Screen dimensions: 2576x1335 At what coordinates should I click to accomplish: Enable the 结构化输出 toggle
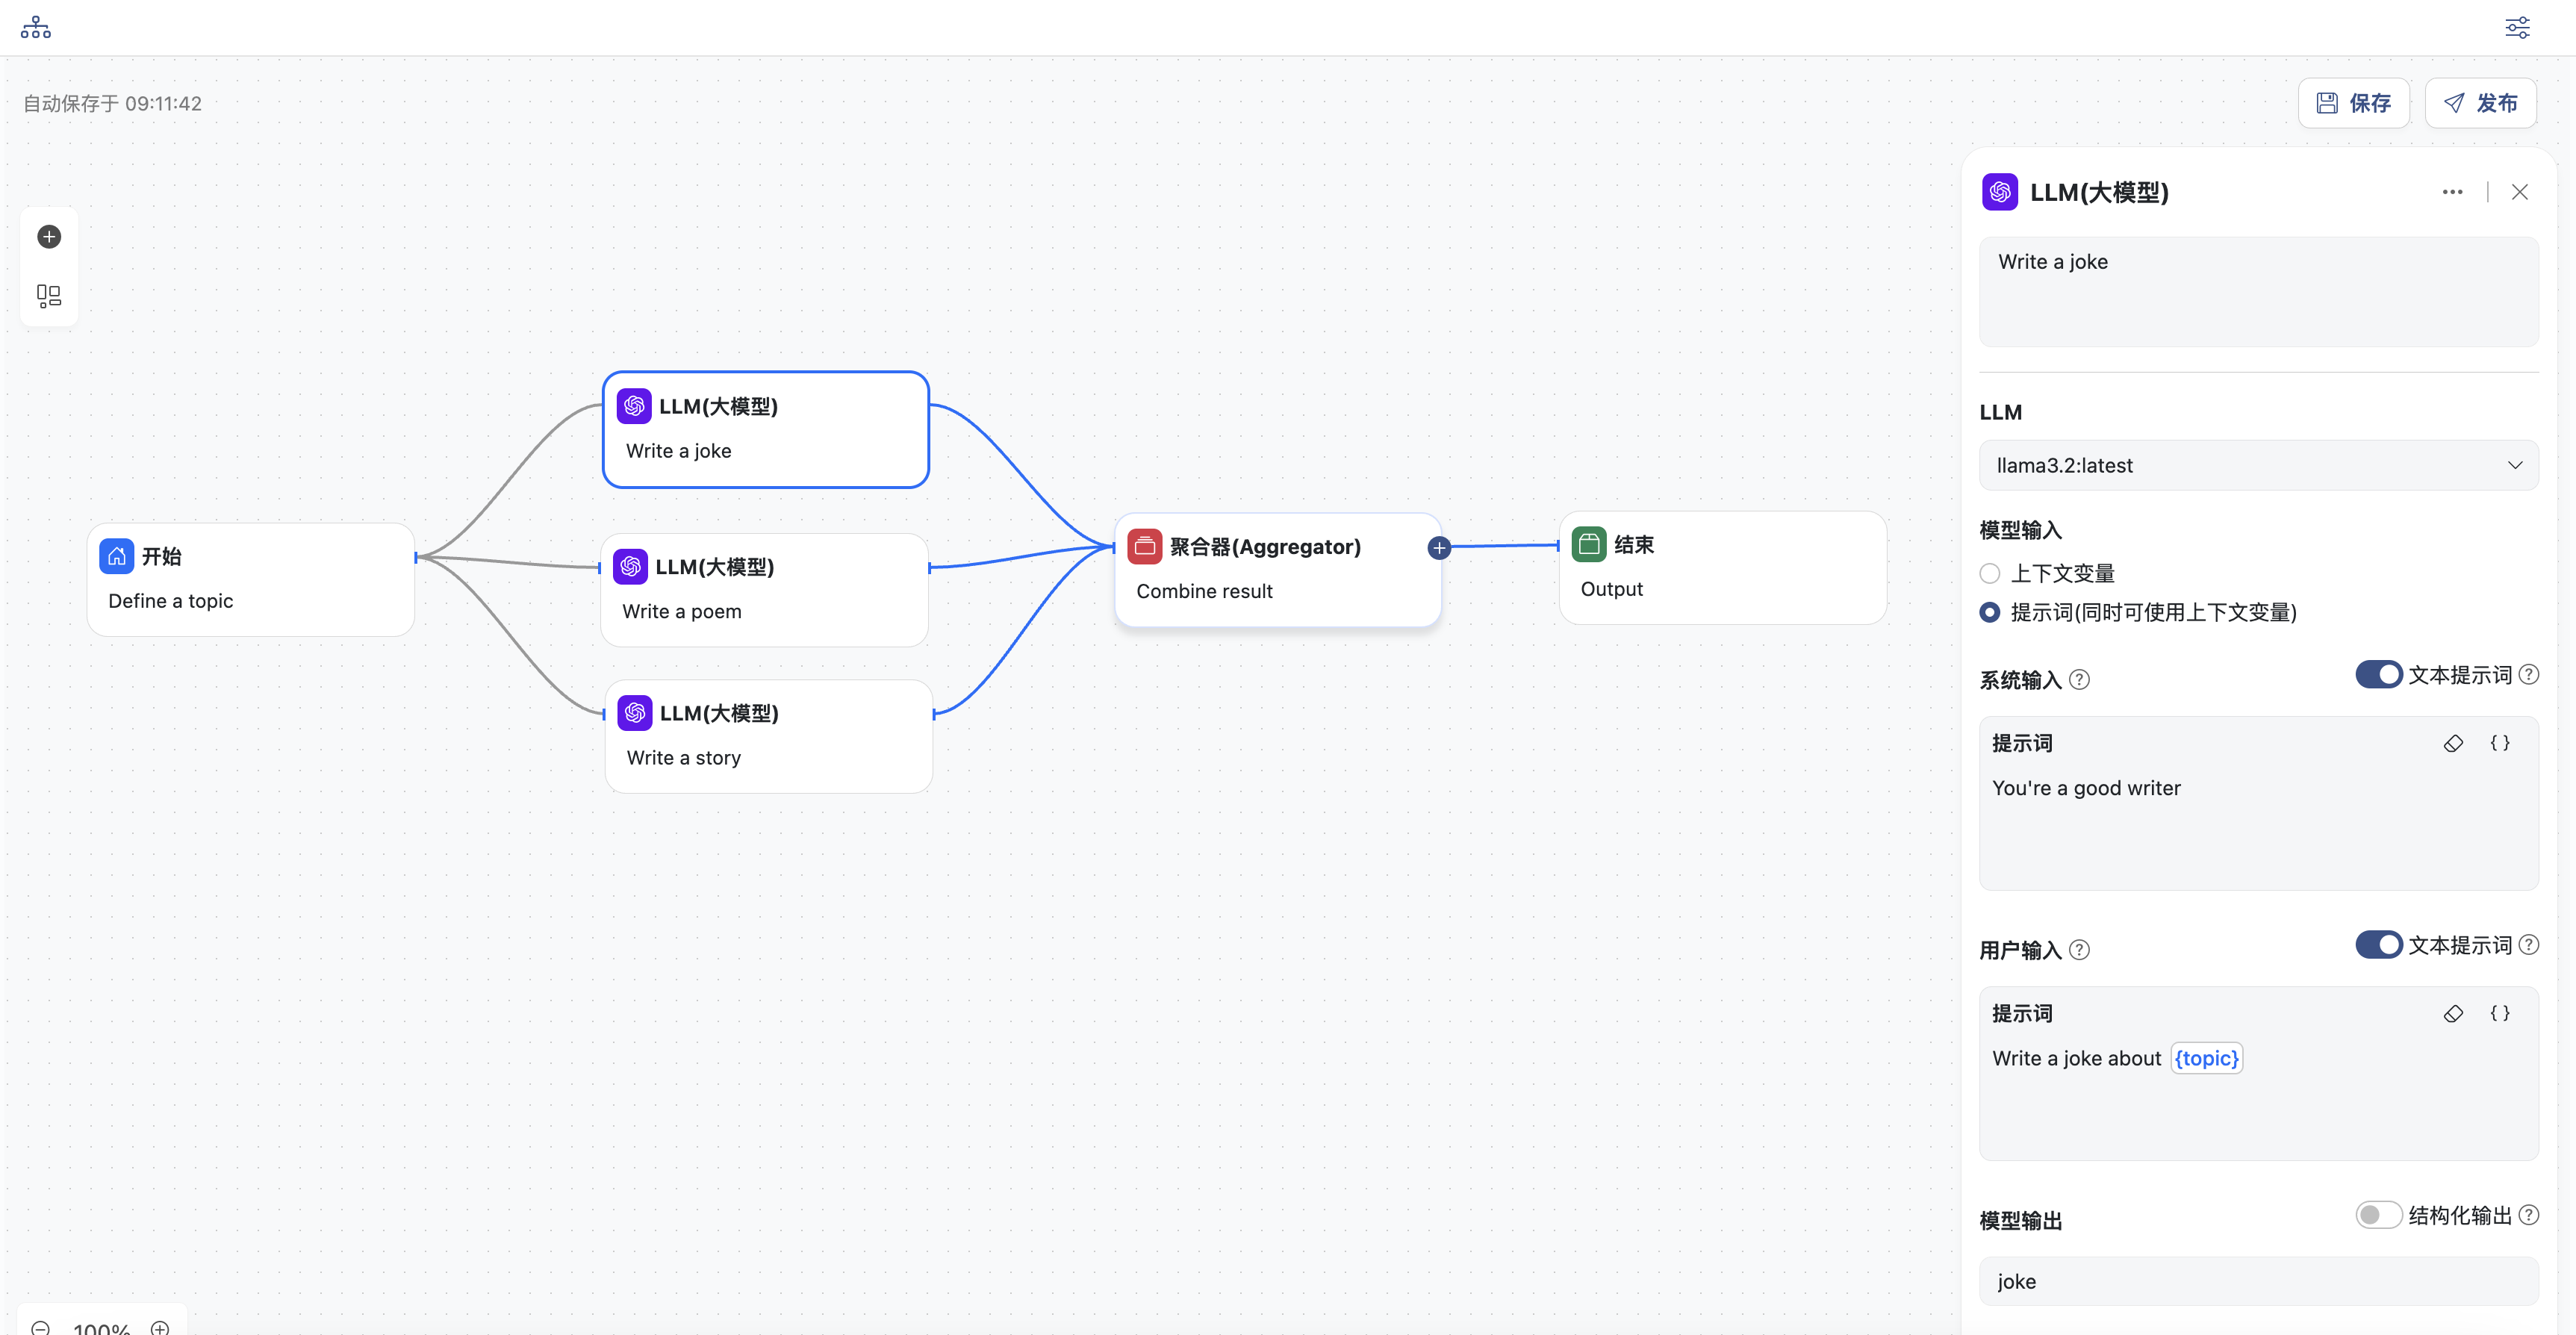click(2378, 1215)
